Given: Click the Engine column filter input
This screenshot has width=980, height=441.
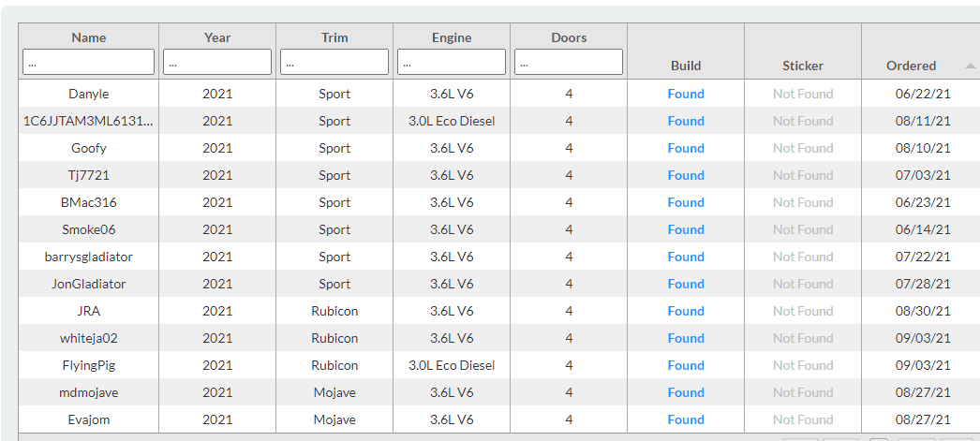Looking at the screenshot, I should click(x=452, y=62).
